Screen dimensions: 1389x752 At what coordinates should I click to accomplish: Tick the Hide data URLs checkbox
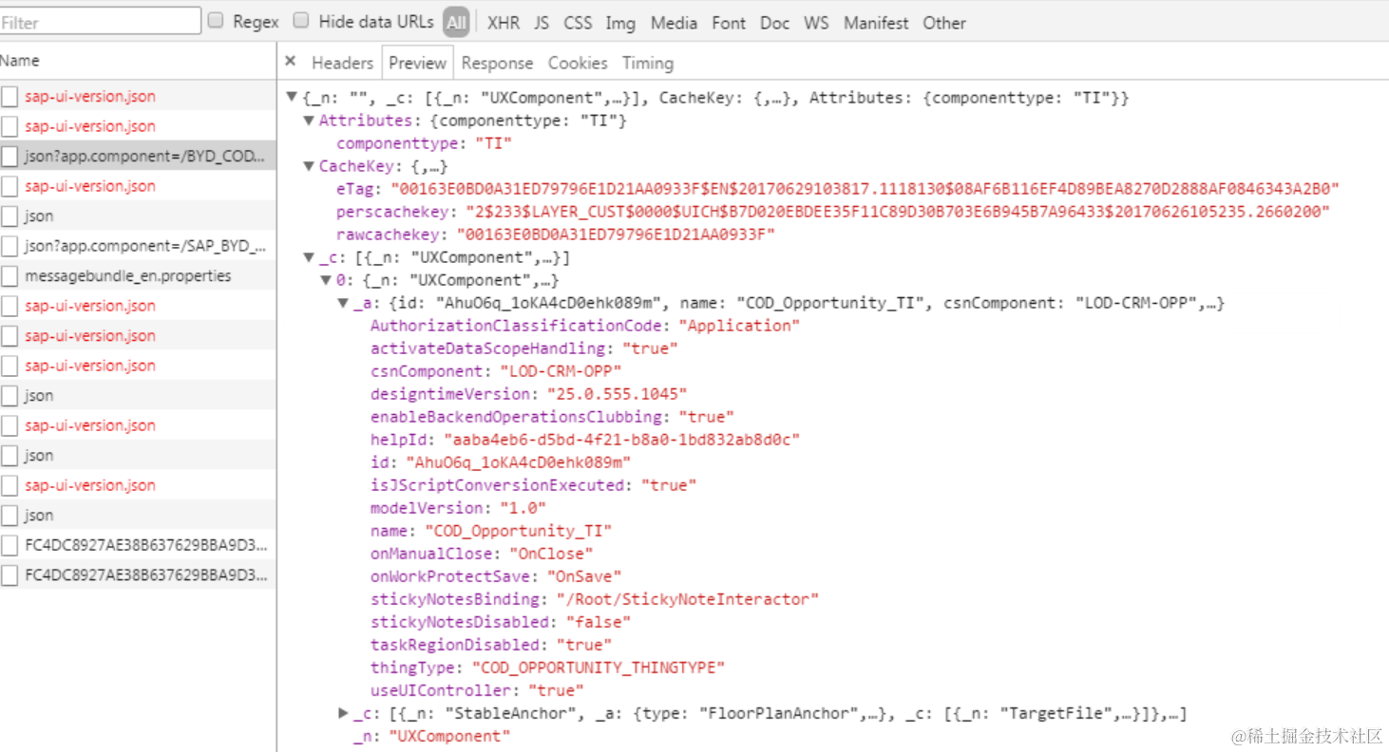point(301,20)
